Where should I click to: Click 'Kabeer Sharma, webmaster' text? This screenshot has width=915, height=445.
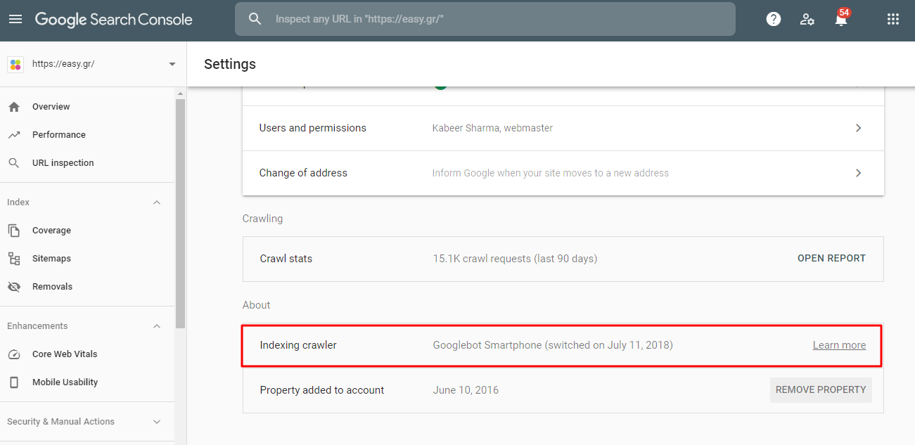tap(492, 128)
